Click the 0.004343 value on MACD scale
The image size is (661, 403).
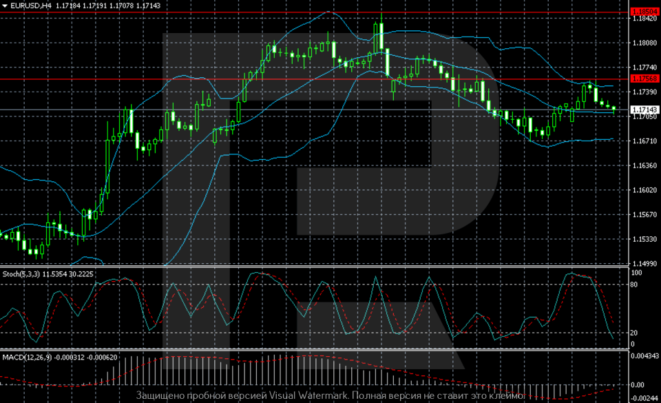coord(646,355)
